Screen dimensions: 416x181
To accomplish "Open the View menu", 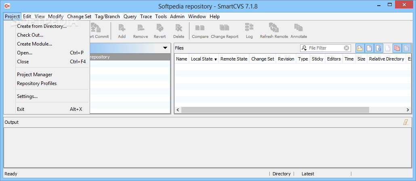I will tap(40, 17).
